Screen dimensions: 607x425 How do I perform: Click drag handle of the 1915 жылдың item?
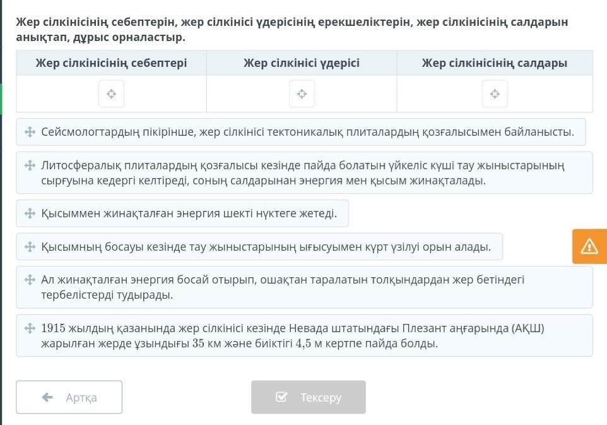30,328
